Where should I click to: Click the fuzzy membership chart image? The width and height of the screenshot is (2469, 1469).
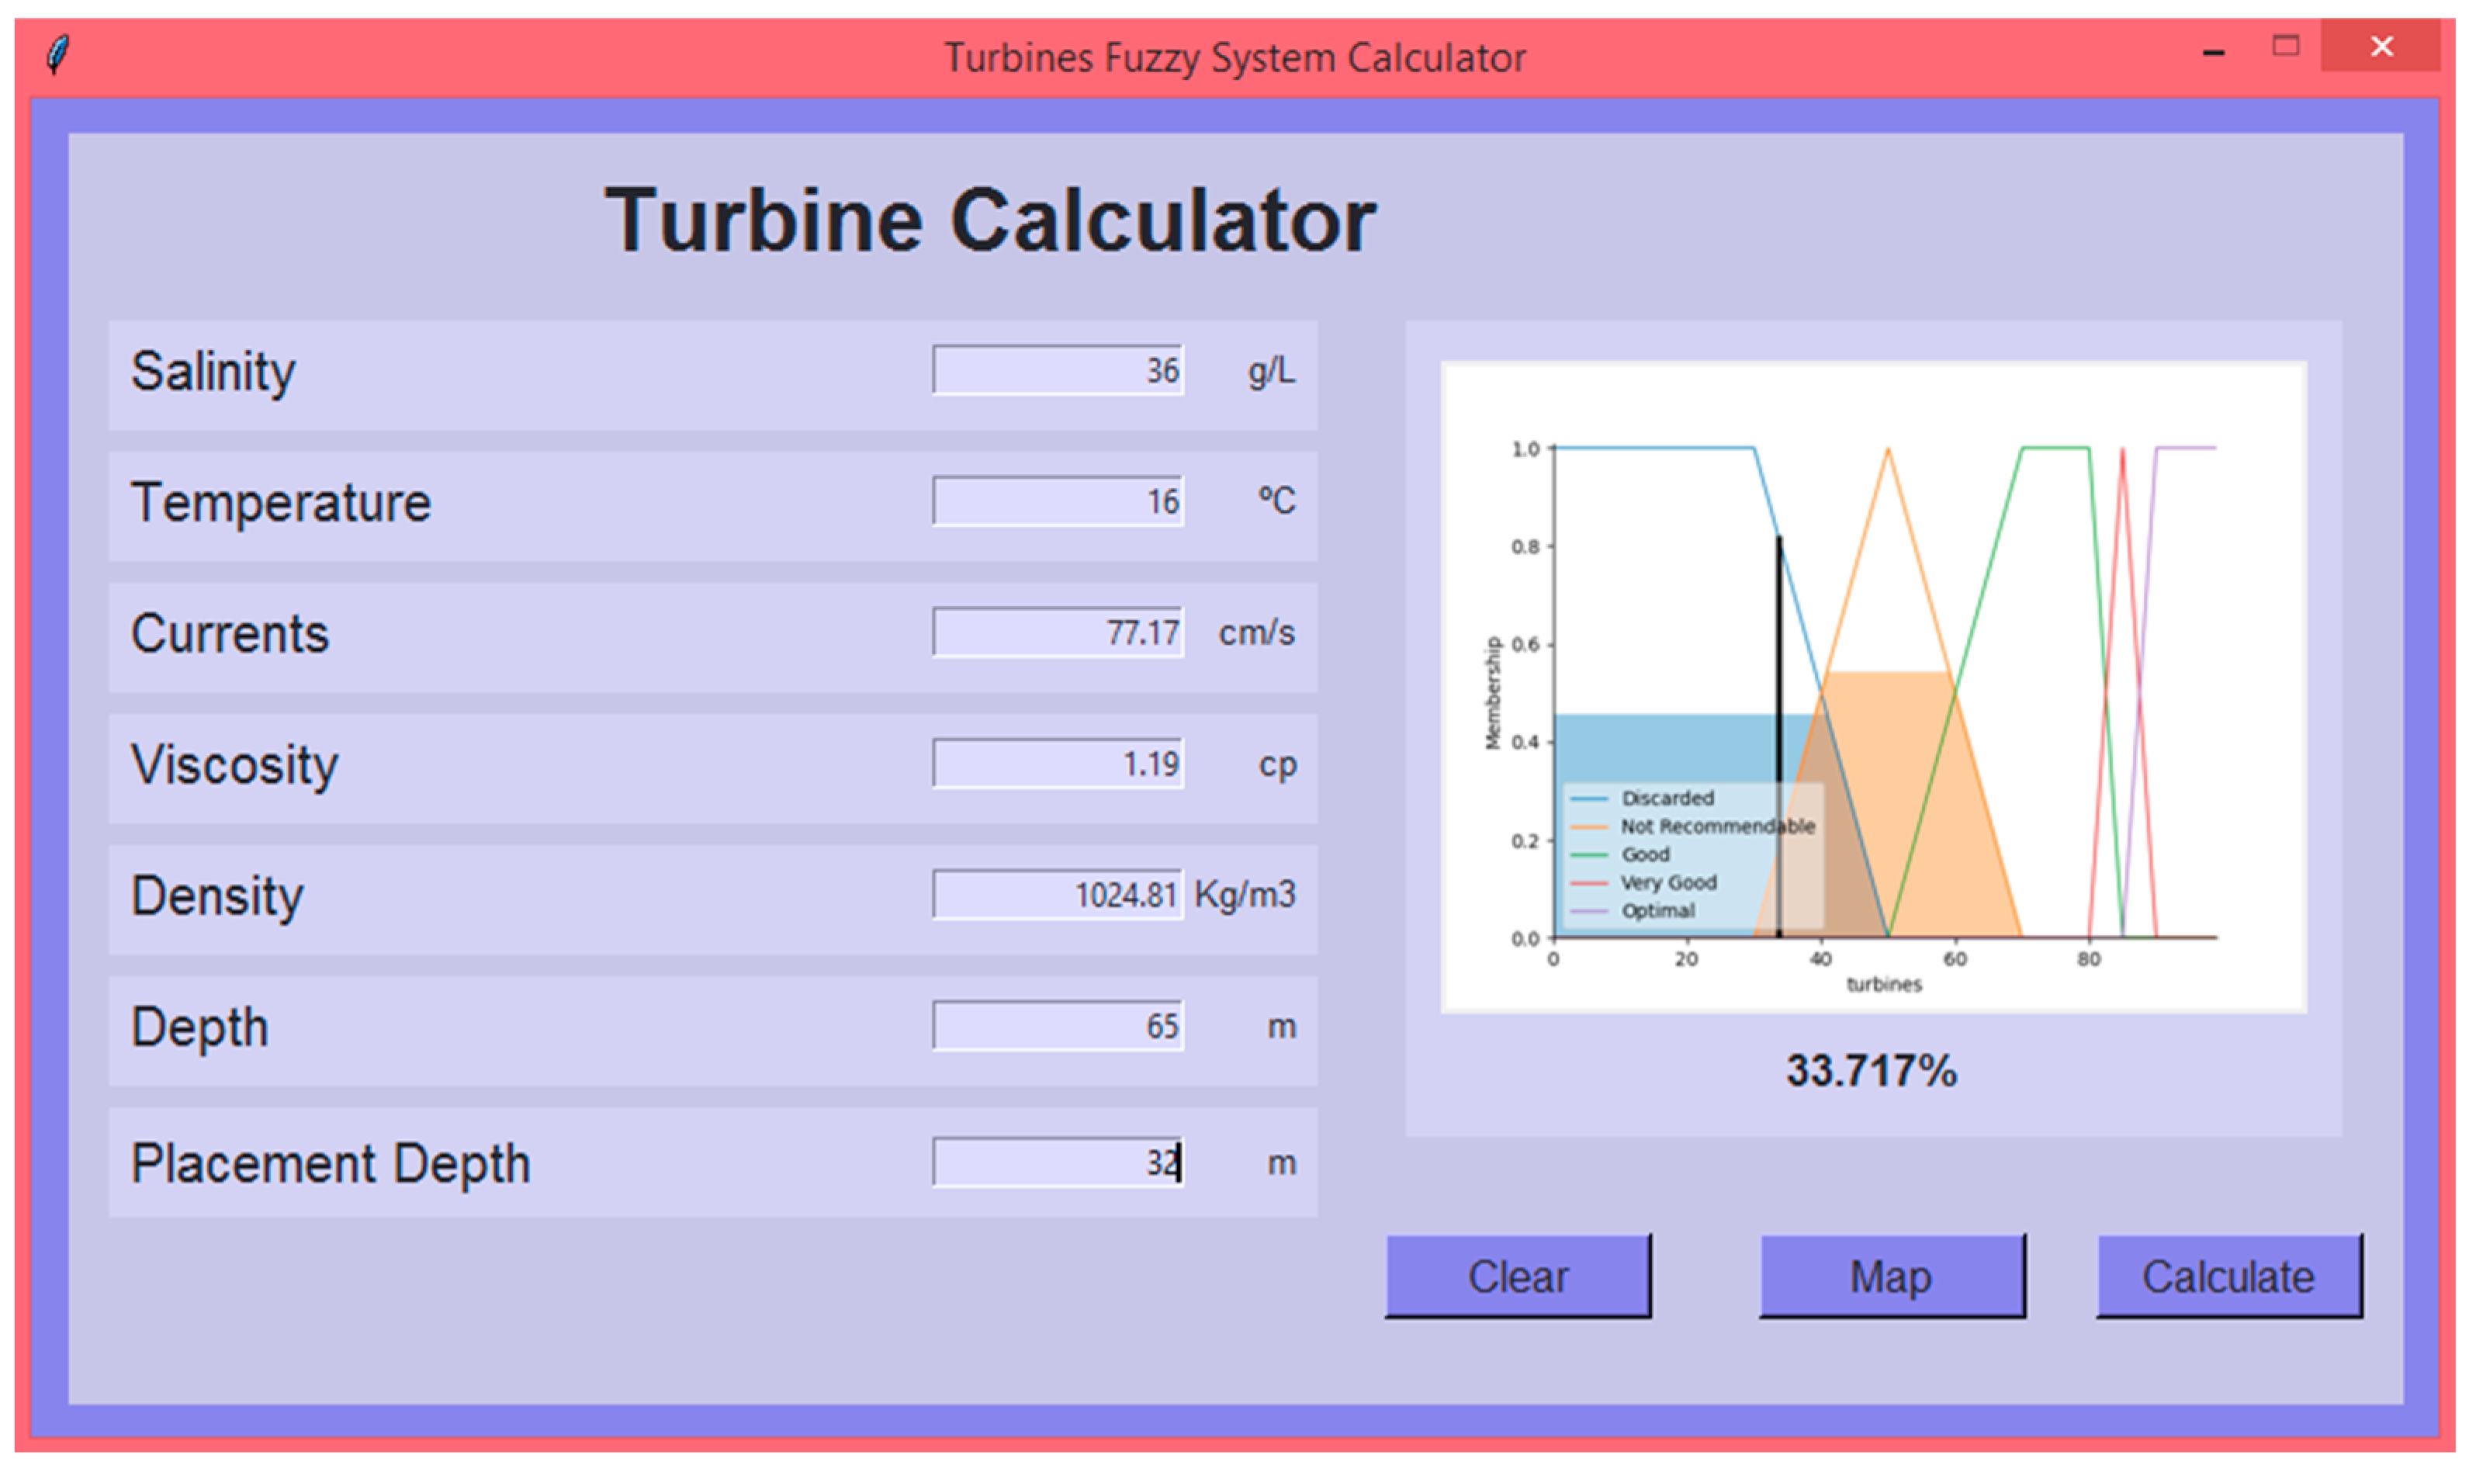[1873, 687]
